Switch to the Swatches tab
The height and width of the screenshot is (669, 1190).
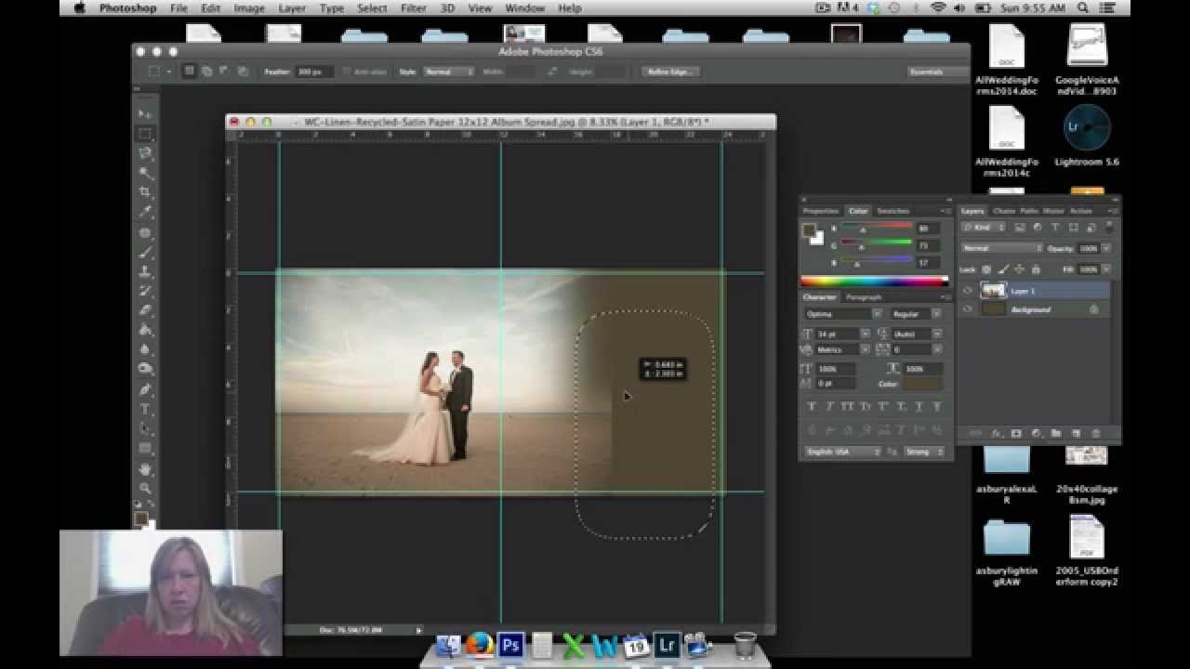(892, 211)
